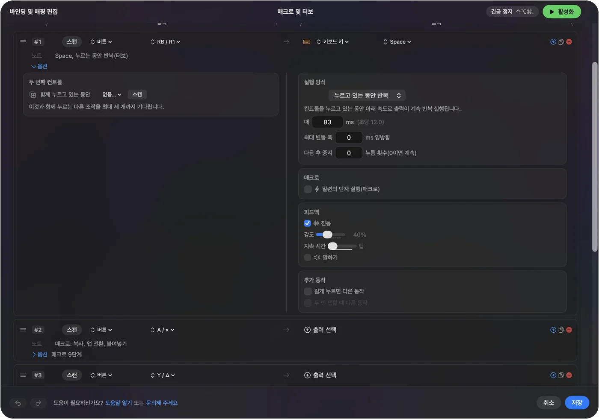Enable the 말하기 checkbox
599x419 pixels.
[307, 258]
